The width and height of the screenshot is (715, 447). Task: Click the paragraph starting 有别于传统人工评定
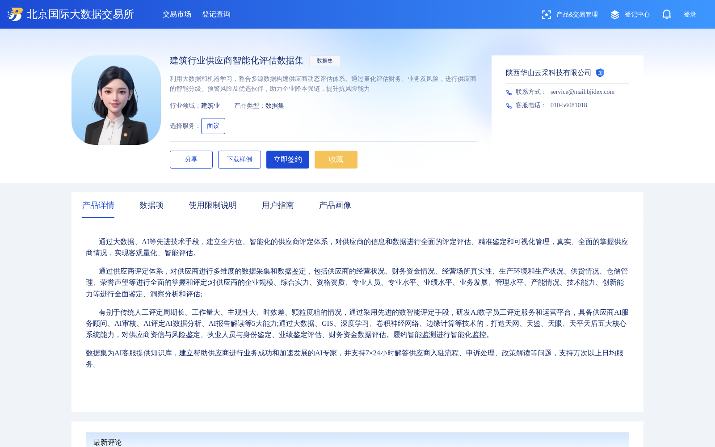point(357,324)
